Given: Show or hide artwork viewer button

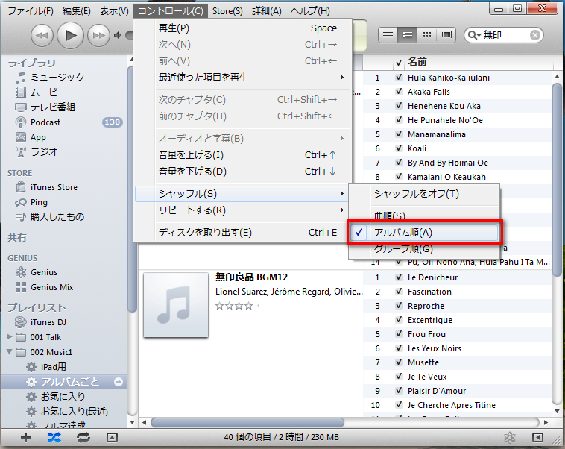Looking at the screenshot, I should pos(112,438).
